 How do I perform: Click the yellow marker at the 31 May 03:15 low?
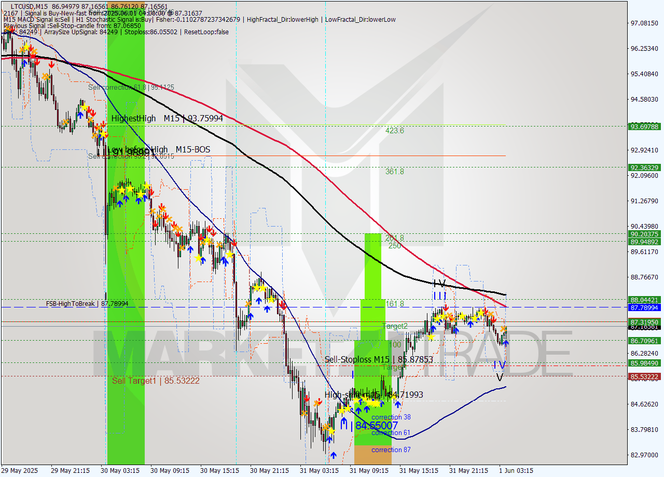pyautogui.click(x=331, y=432)
